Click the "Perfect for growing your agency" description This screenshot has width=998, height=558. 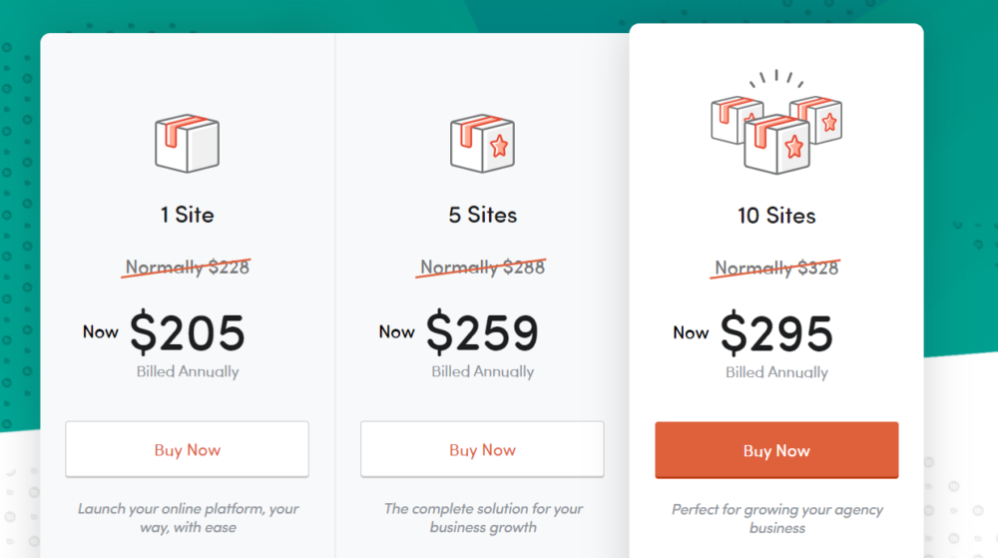tap(776, 518)
